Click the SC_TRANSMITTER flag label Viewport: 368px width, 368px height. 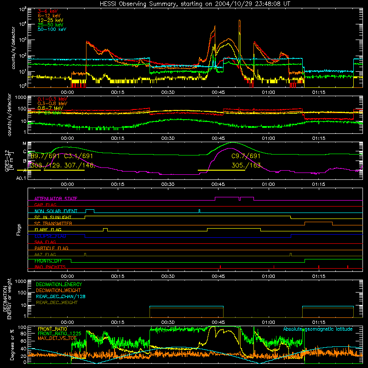(x=53, y=223)
